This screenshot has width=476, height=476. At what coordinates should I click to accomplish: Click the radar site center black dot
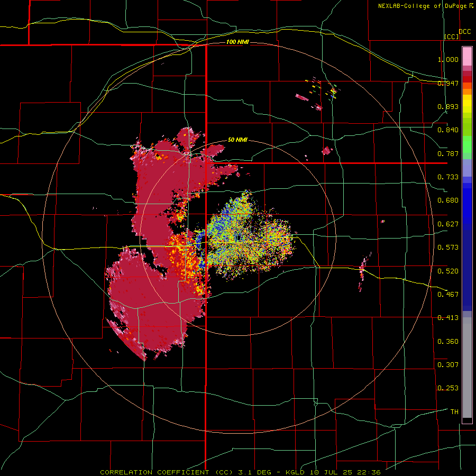(239, 238)
